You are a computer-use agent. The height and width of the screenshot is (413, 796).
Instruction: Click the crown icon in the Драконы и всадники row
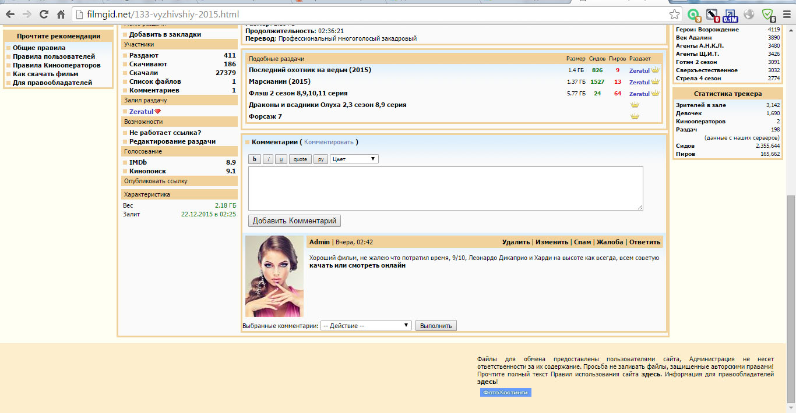[635, 105]
